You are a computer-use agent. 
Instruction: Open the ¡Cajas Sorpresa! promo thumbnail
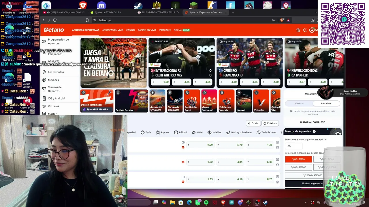[209, 101]
